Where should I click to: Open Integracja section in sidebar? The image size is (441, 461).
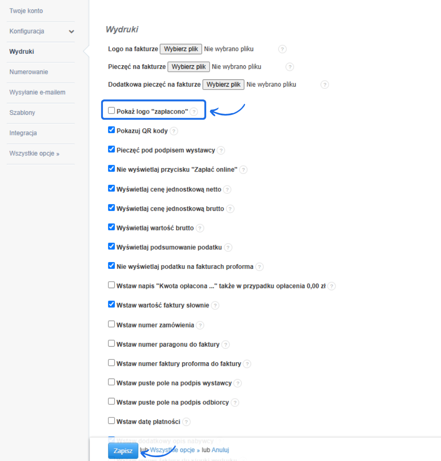coord(23,133)
